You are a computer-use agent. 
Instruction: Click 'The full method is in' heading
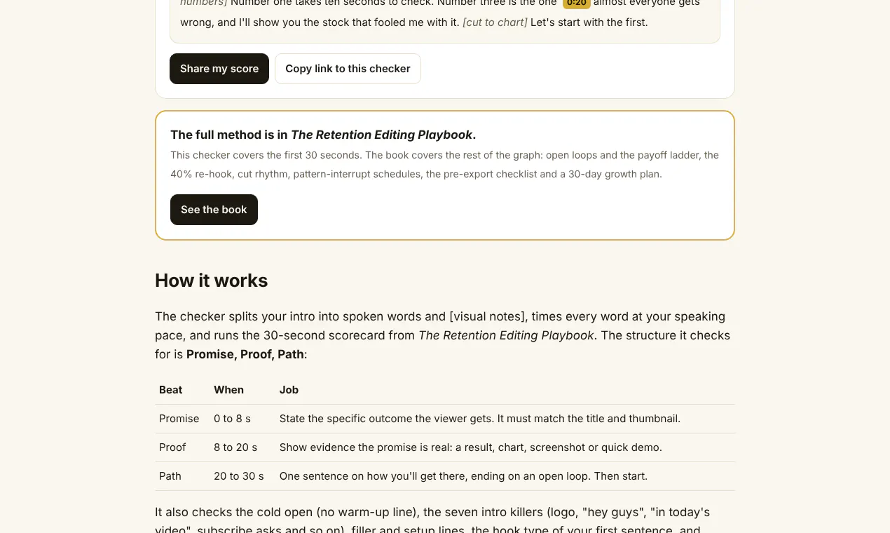point(323,135)
